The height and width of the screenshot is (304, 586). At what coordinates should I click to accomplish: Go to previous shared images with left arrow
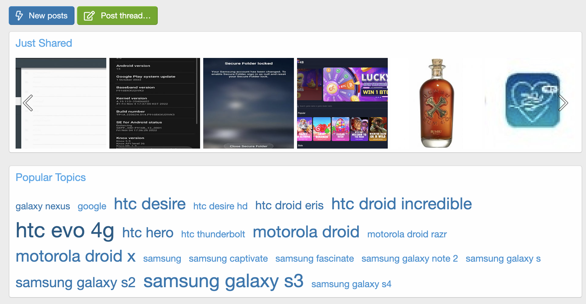28,103
